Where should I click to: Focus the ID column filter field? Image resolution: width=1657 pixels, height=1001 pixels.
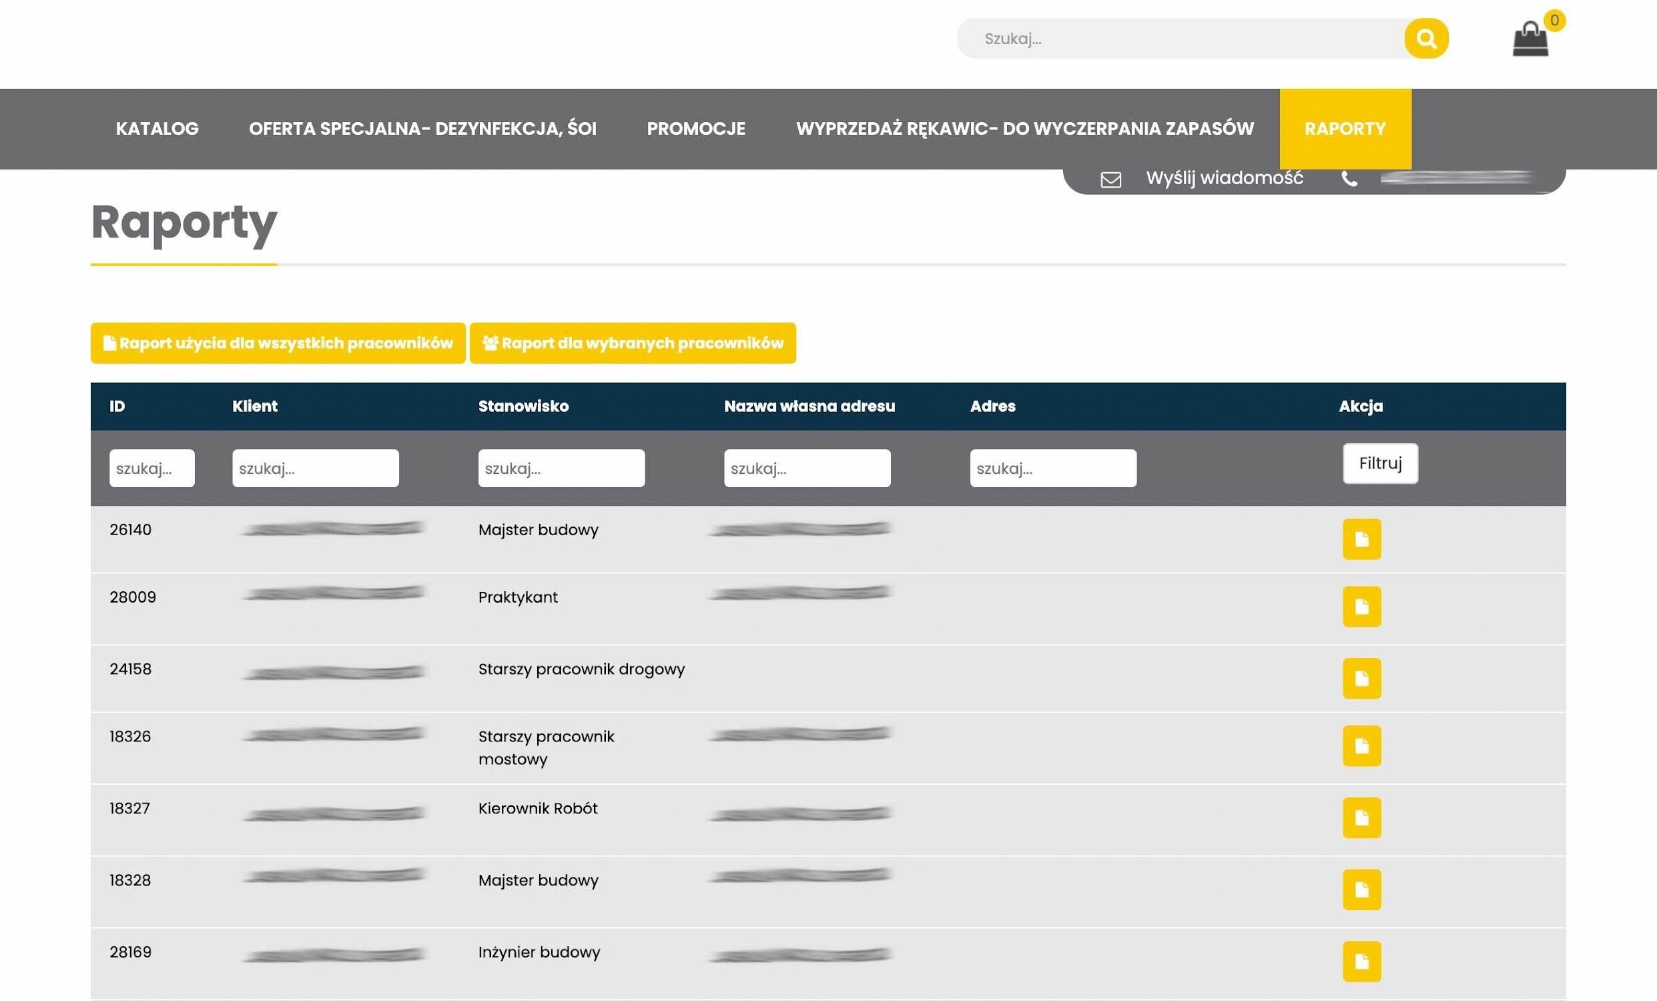(152, 467)
